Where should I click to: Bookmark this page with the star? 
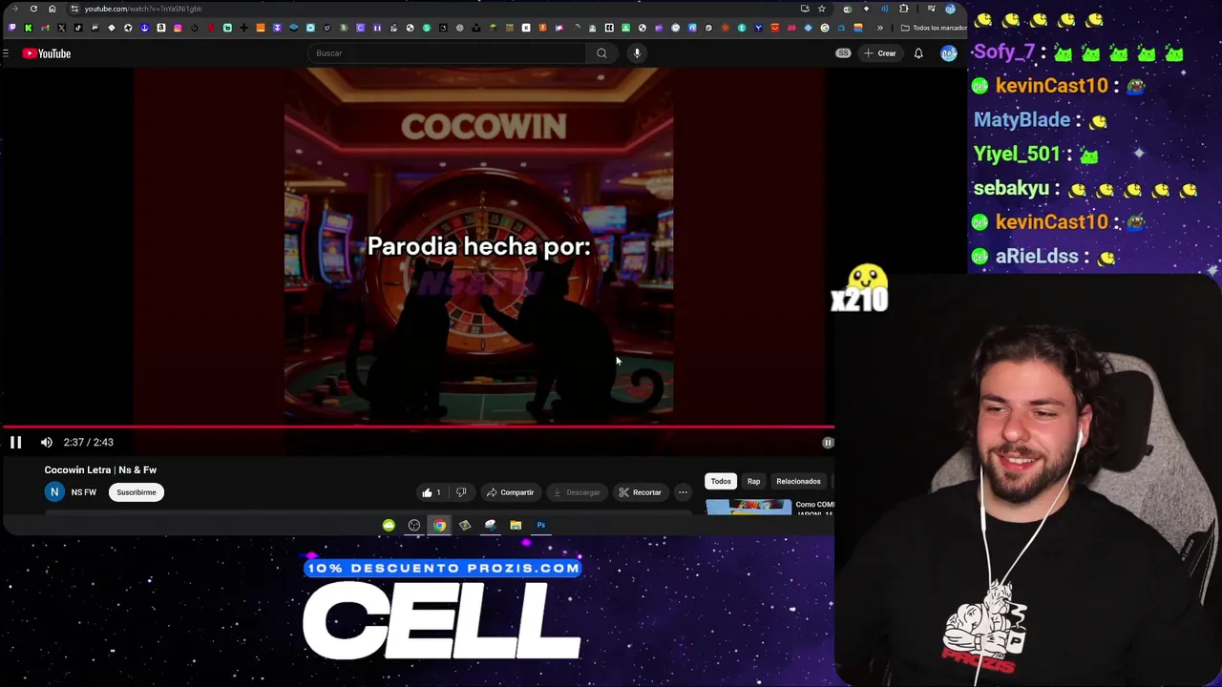[x=821, y=9]
